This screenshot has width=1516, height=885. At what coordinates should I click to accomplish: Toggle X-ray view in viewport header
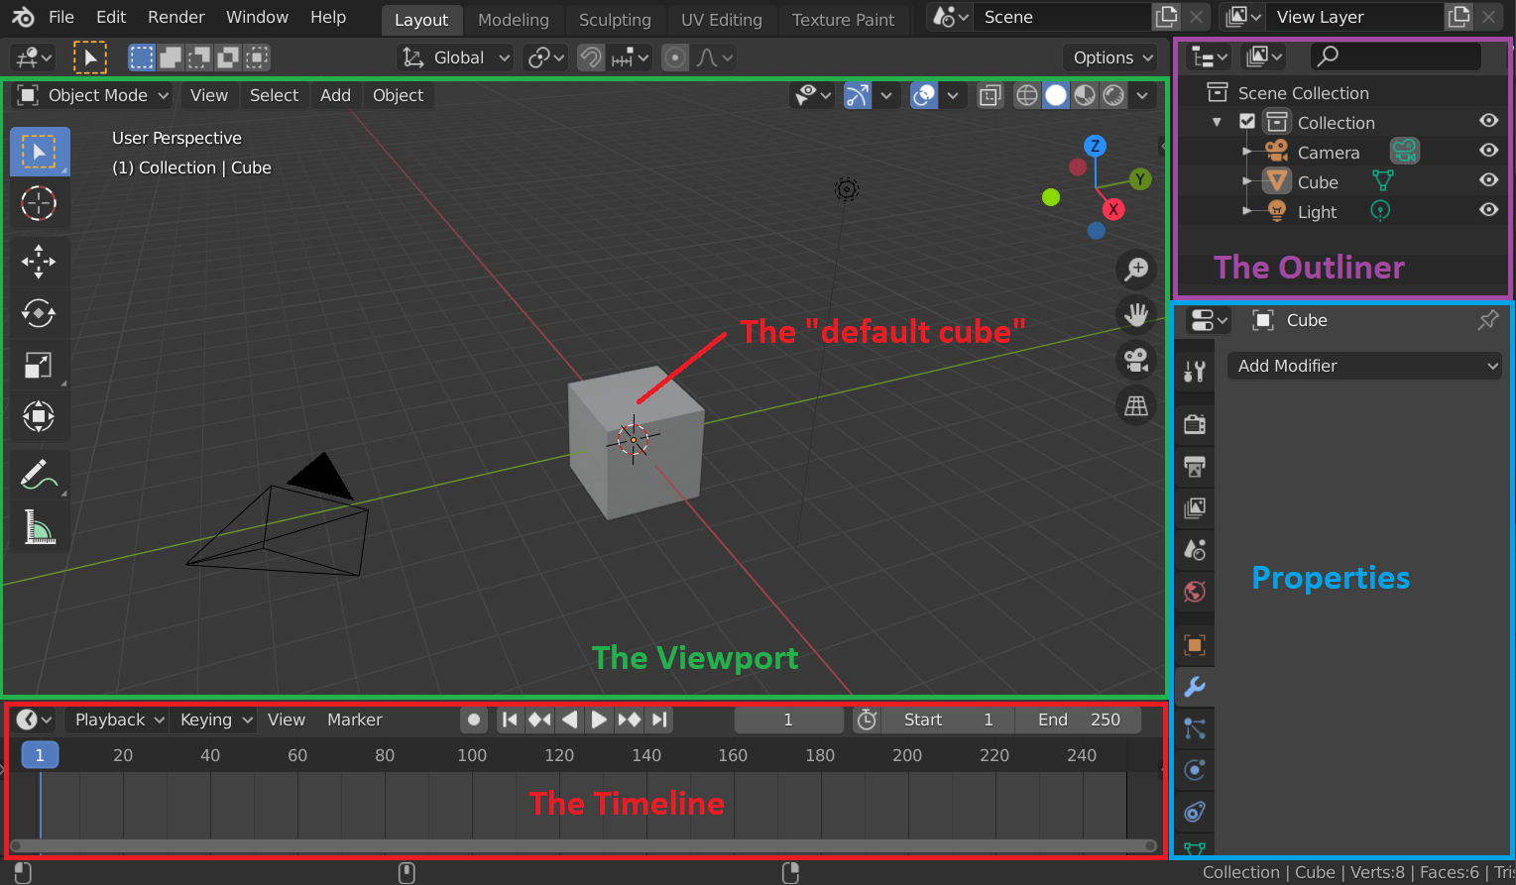(990, 95)
